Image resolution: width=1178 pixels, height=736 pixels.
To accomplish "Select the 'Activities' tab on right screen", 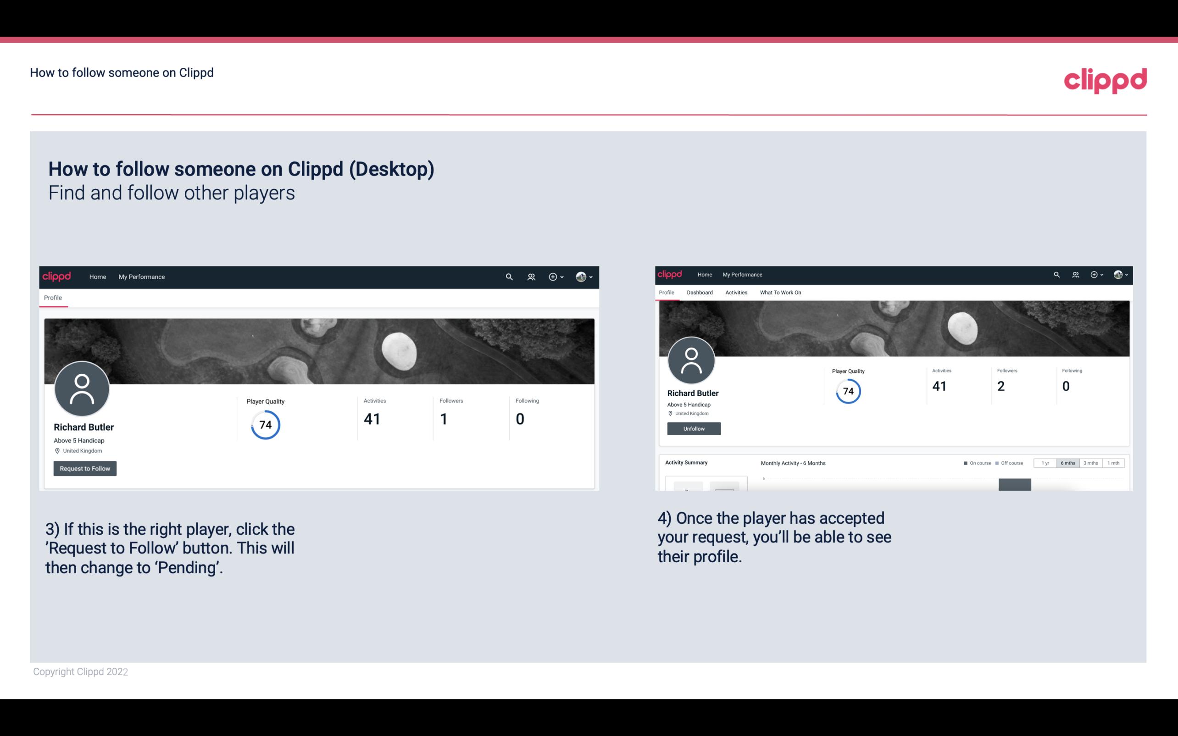I will (734, 293).
